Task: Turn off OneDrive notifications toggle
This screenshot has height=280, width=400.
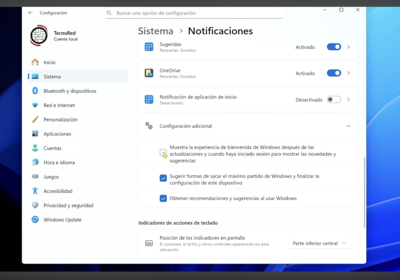Action: (334, 73)
